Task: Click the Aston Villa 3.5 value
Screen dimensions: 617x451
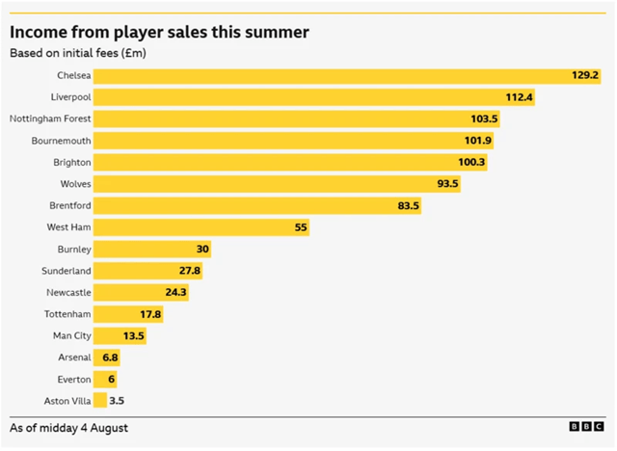Action: (x=117, y=401)
